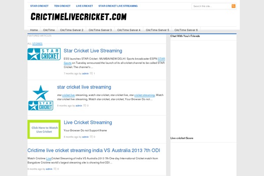264x176 pixels.
Task: Open STAR CRICKET LIVE STREAMING top link
Action: coord(118,6)
